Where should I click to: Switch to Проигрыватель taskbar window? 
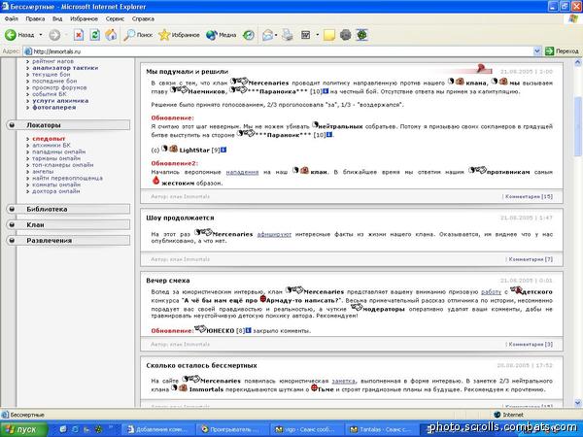[x=232, y=429]
